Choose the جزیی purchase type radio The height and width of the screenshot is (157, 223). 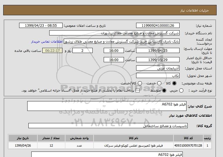(x=181, y=90)
